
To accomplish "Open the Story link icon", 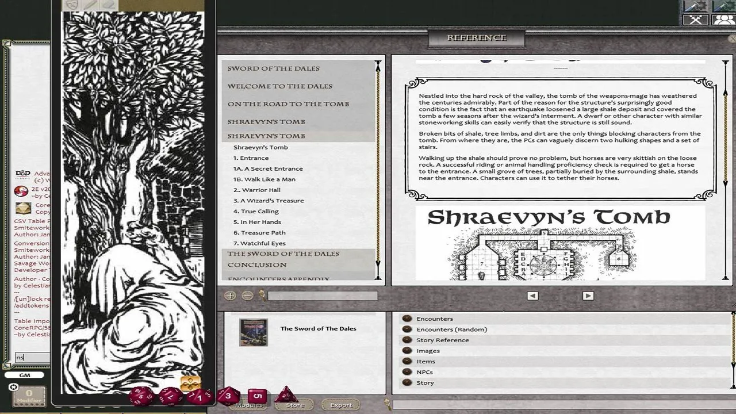I will coord(407,382).
